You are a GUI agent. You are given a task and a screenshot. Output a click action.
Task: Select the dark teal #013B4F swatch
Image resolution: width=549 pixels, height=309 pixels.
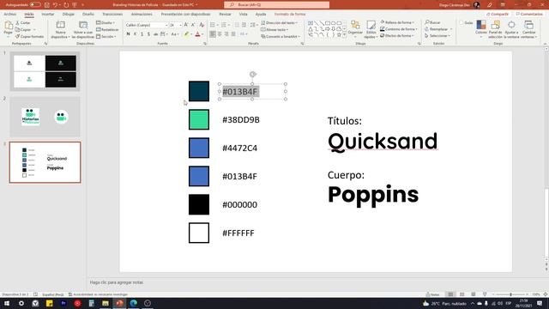coord(199,91)
